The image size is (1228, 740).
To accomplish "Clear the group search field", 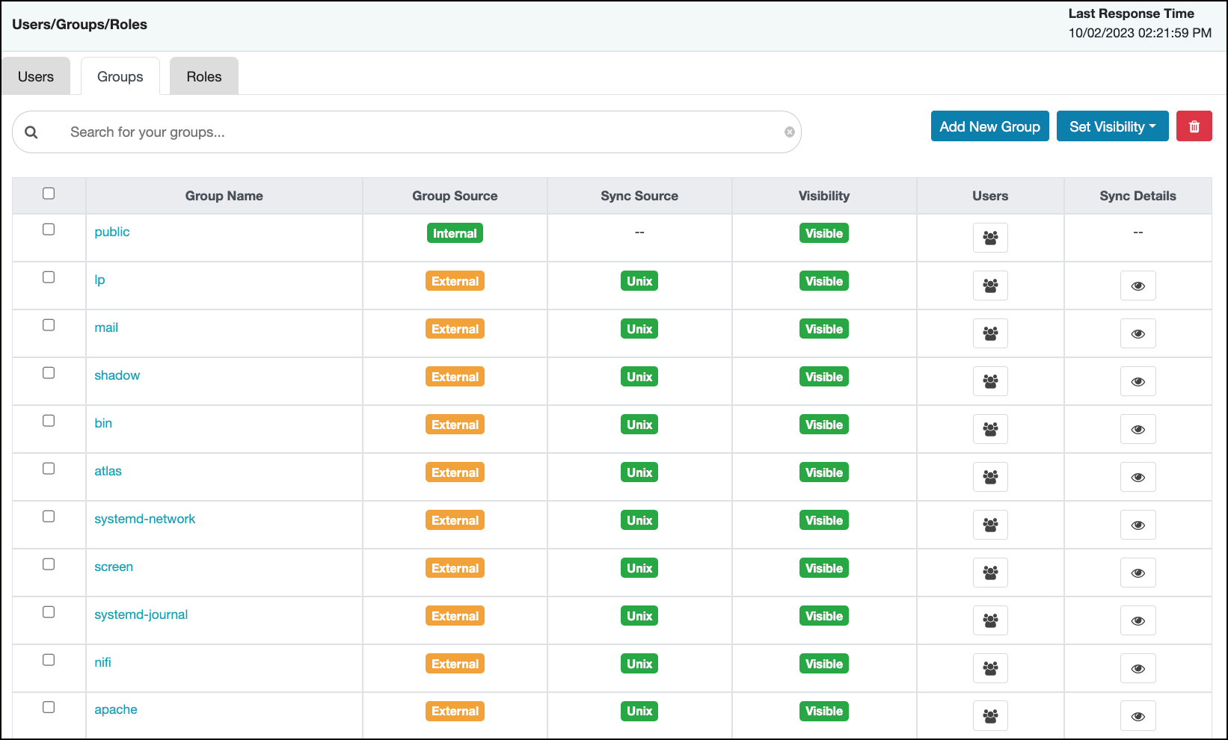I will pos(789,132).
